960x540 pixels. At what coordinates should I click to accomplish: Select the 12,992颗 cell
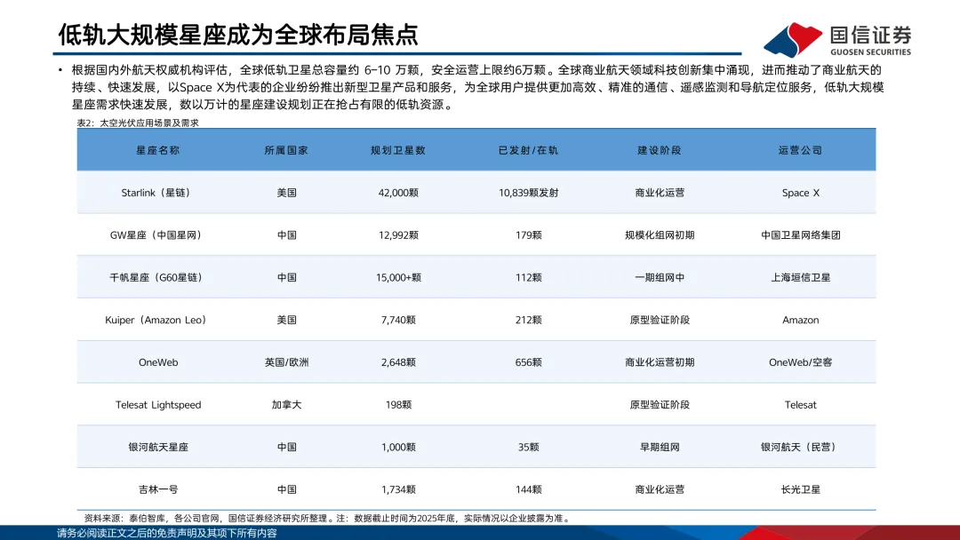pyautogui.click(x=398, y=234)
